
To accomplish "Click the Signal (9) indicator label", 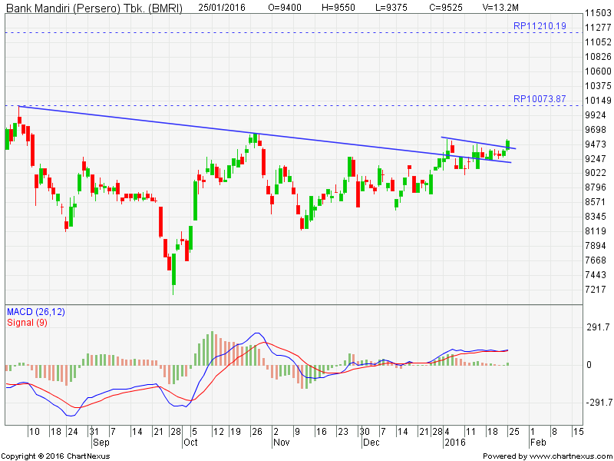I will point(27,323).
